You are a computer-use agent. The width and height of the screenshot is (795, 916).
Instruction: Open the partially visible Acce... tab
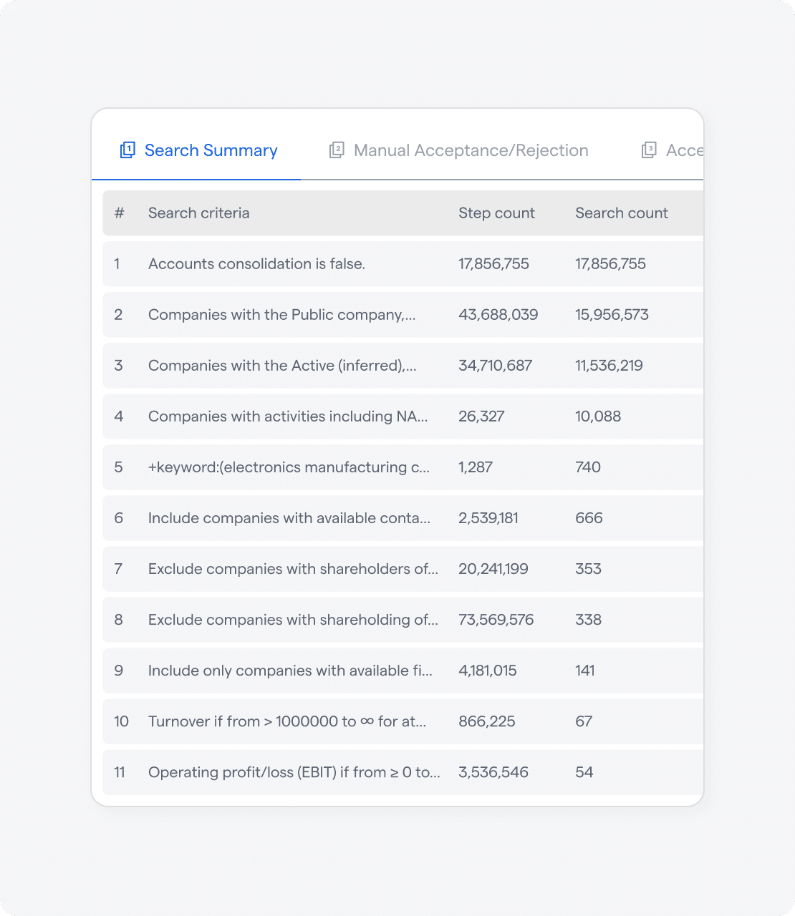coord(683,150)
